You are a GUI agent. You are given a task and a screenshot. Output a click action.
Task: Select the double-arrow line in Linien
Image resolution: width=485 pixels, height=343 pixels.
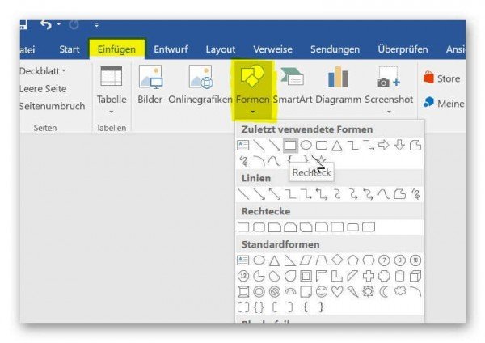tap(274, 194)
